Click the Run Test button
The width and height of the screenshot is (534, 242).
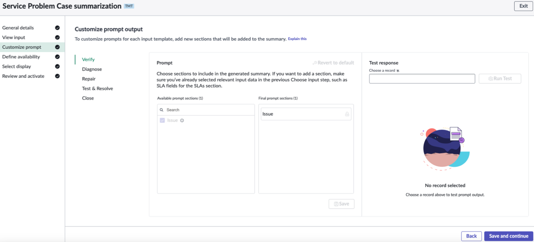500,78
